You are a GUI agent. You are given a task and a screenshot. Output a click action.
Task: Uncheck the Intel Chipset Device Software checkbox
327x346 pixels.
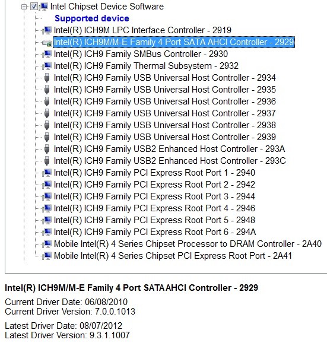tap(34, 7)
